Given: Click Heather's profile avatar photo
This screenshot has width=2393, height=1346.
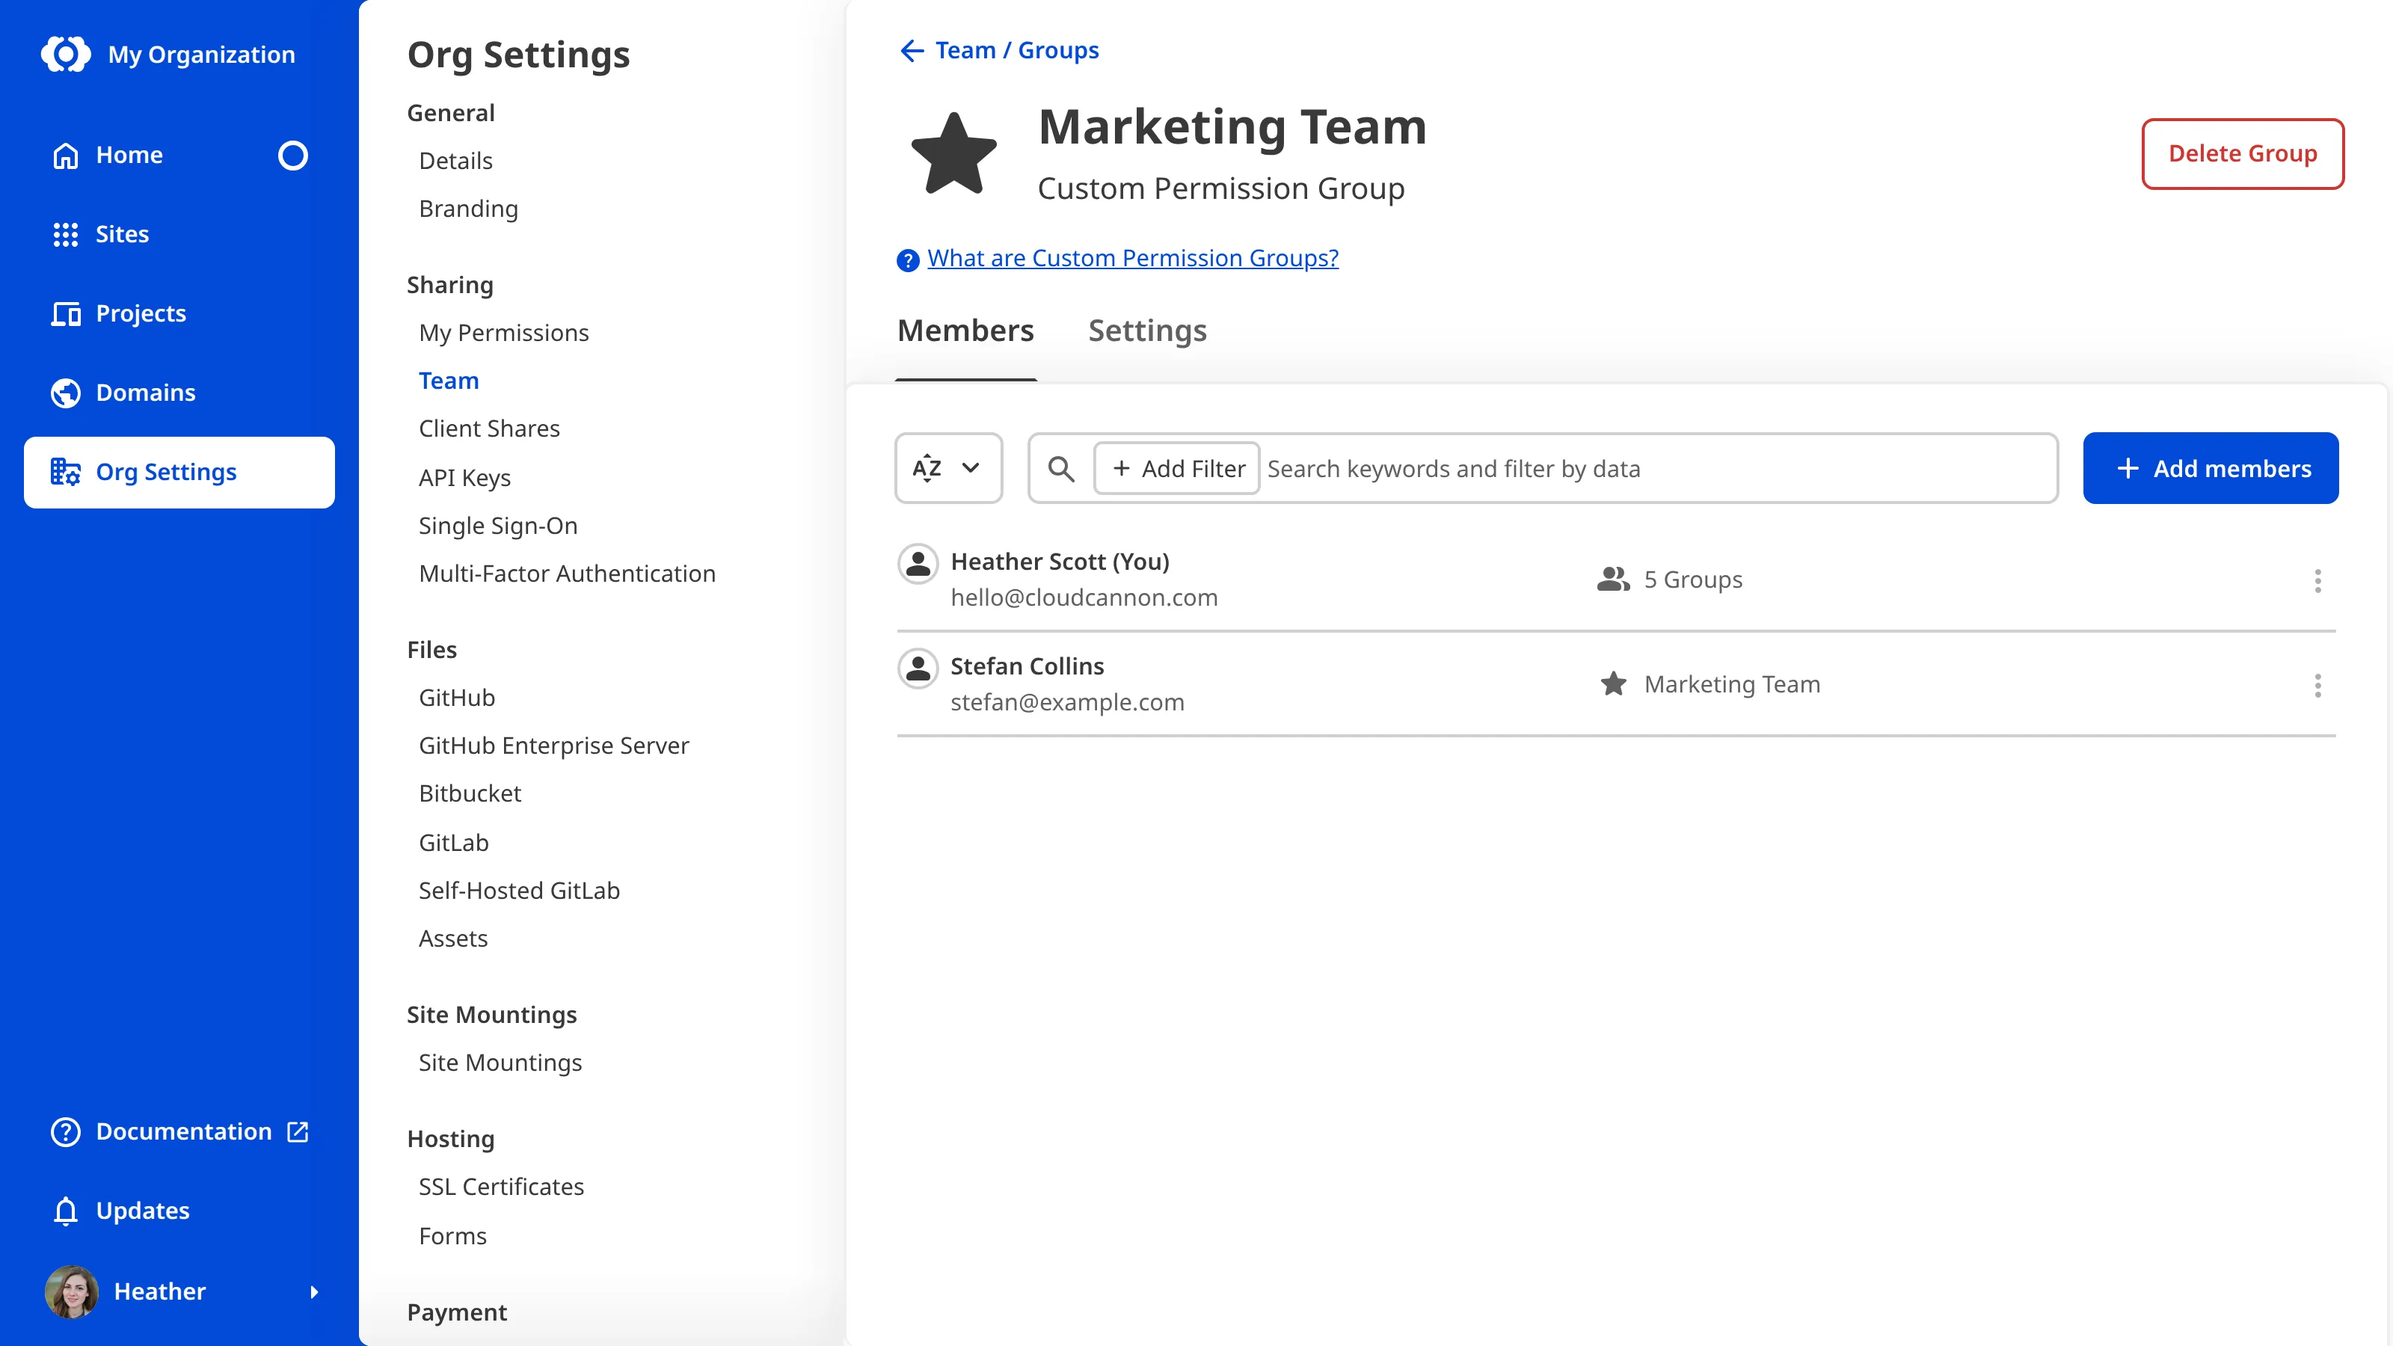Looking at the screenshot, I should (72, 1291).
